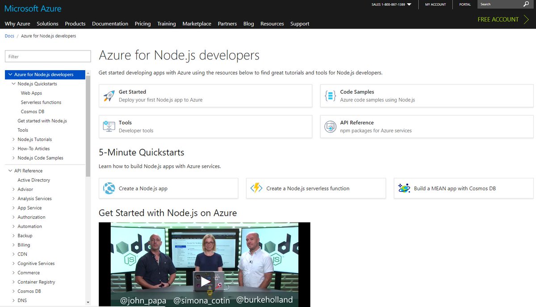
Task: Click the search magnifier icon
Action: coord(526,4)
